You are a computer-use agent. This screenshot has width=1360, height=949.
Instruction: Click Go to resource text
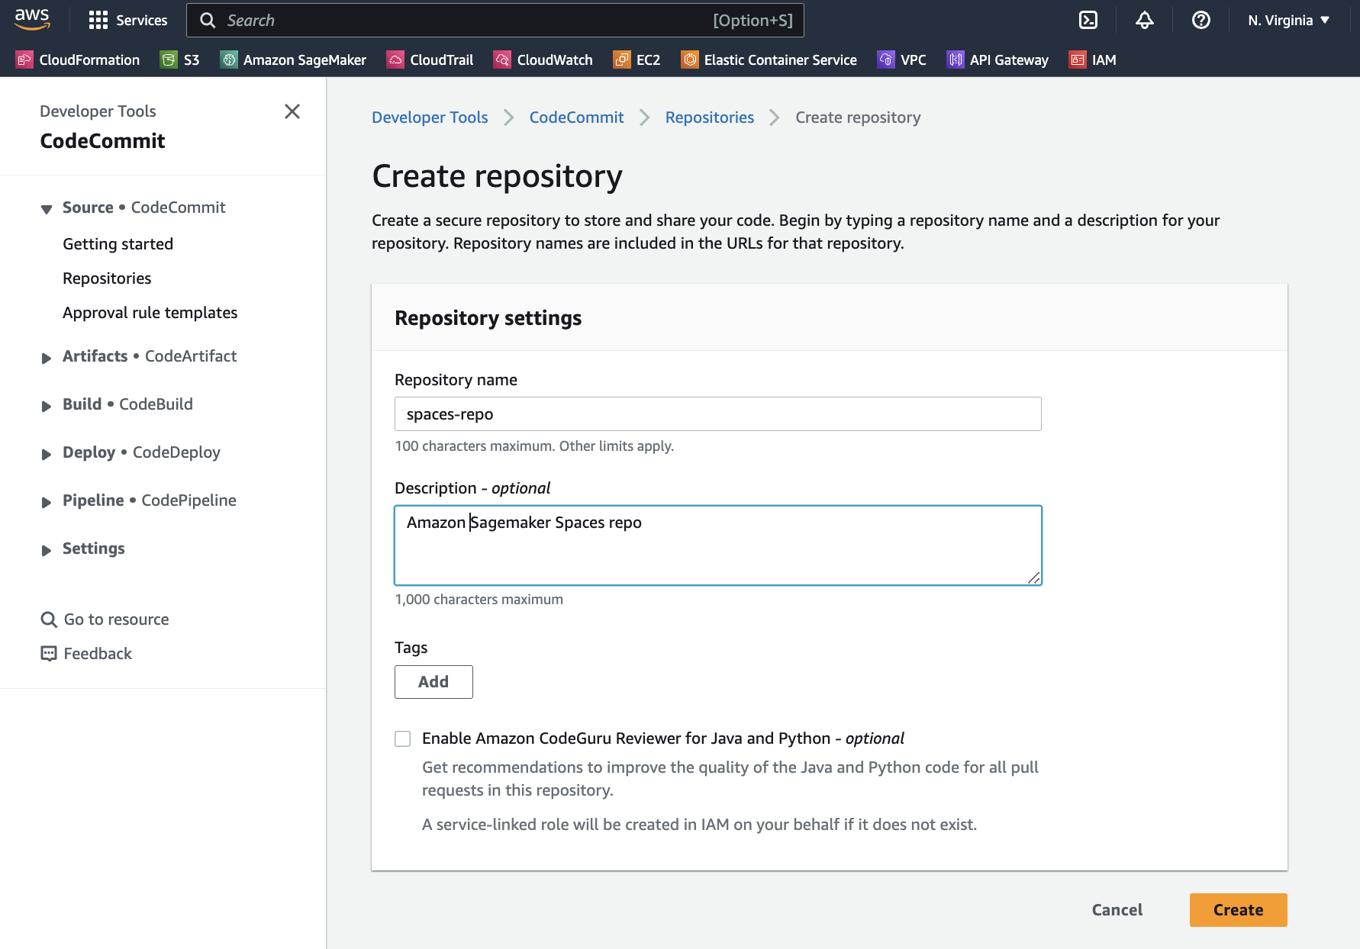click(117, 619)
